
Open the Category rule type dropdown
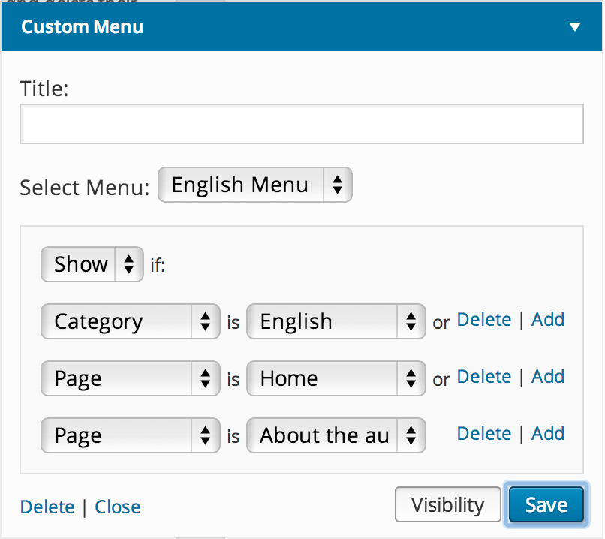[130, 321]
